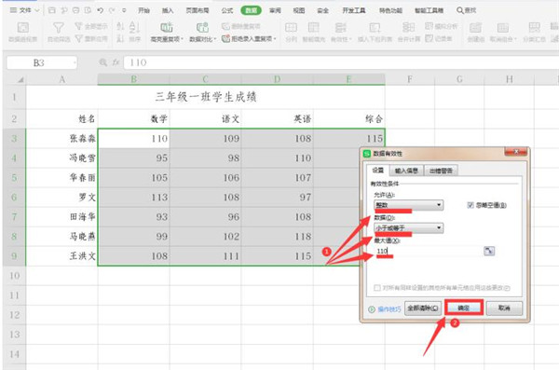Select cell with name 王洪文
The height and width of the screenshot is (370, 559).
click(61, 256)
